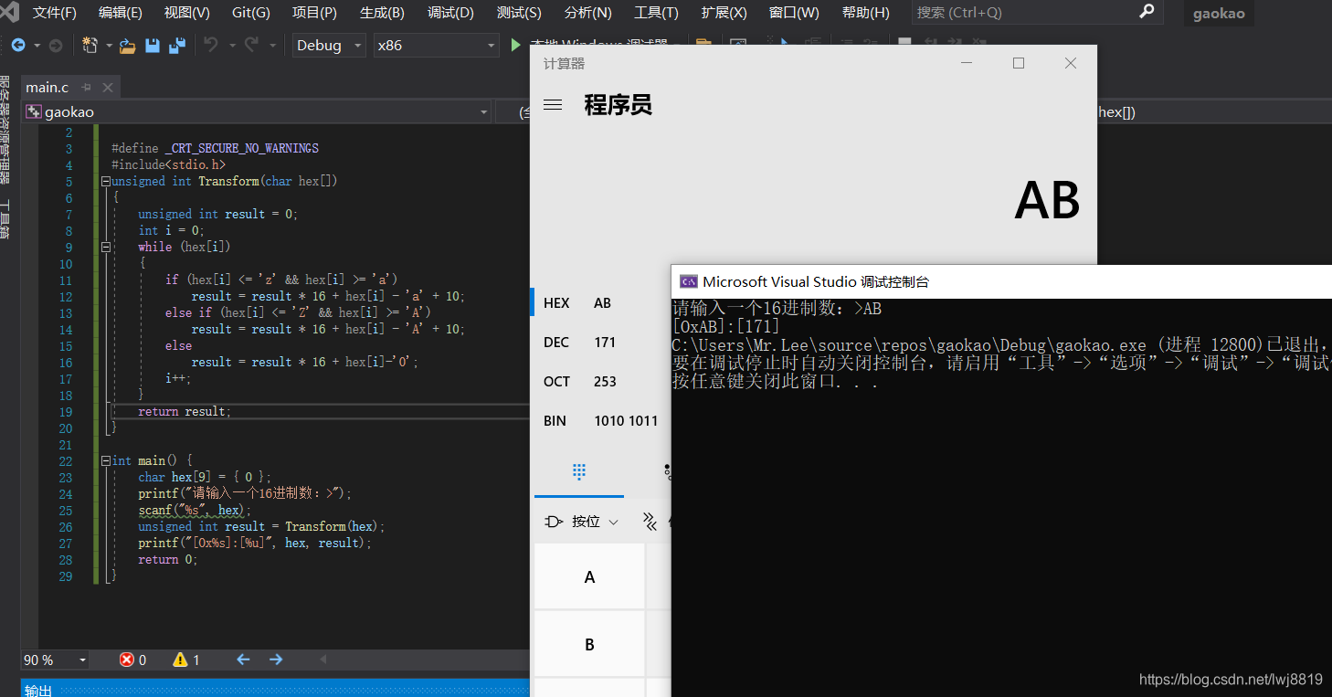The width and height of the screenshot is (1332, 697).
Task: Click the Save All icon
Action: [177, 45]
